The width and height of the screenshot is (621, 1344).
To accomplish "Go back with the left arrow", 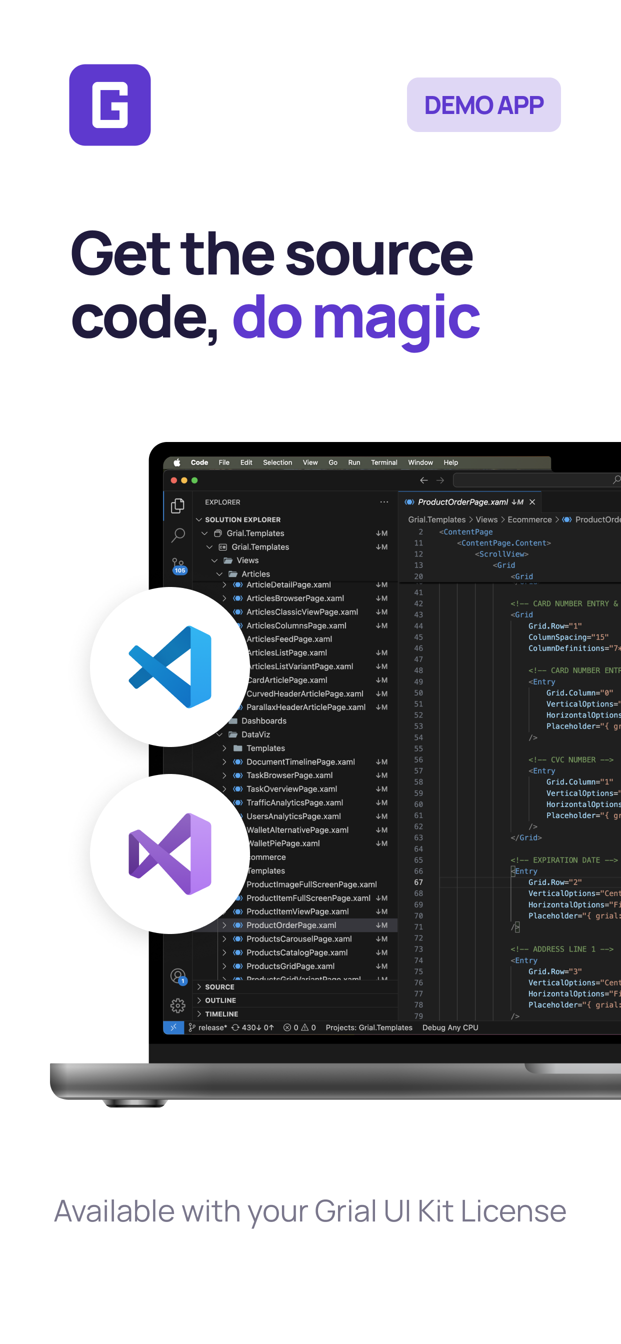I will [x=423, y=480].
